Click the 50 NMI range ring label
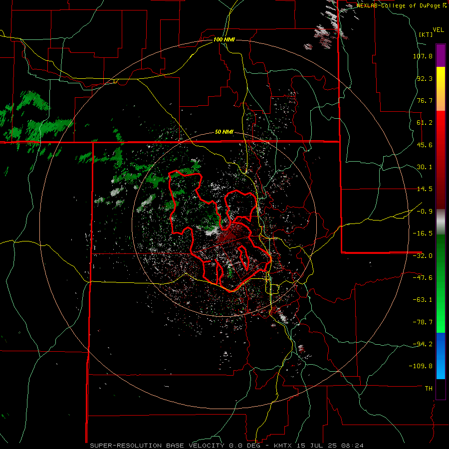Screen dimensions: 449x449 coord(224,132)
